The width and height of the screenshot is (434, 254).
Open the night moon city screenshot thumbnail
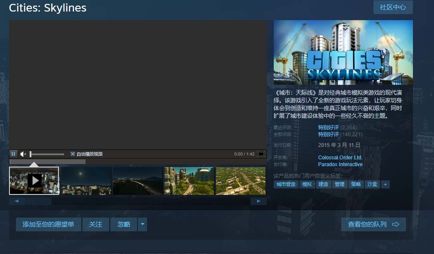click(x=86, y=181)
